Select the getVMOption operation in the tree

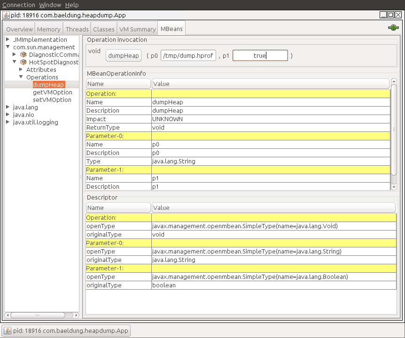[54, 92]
